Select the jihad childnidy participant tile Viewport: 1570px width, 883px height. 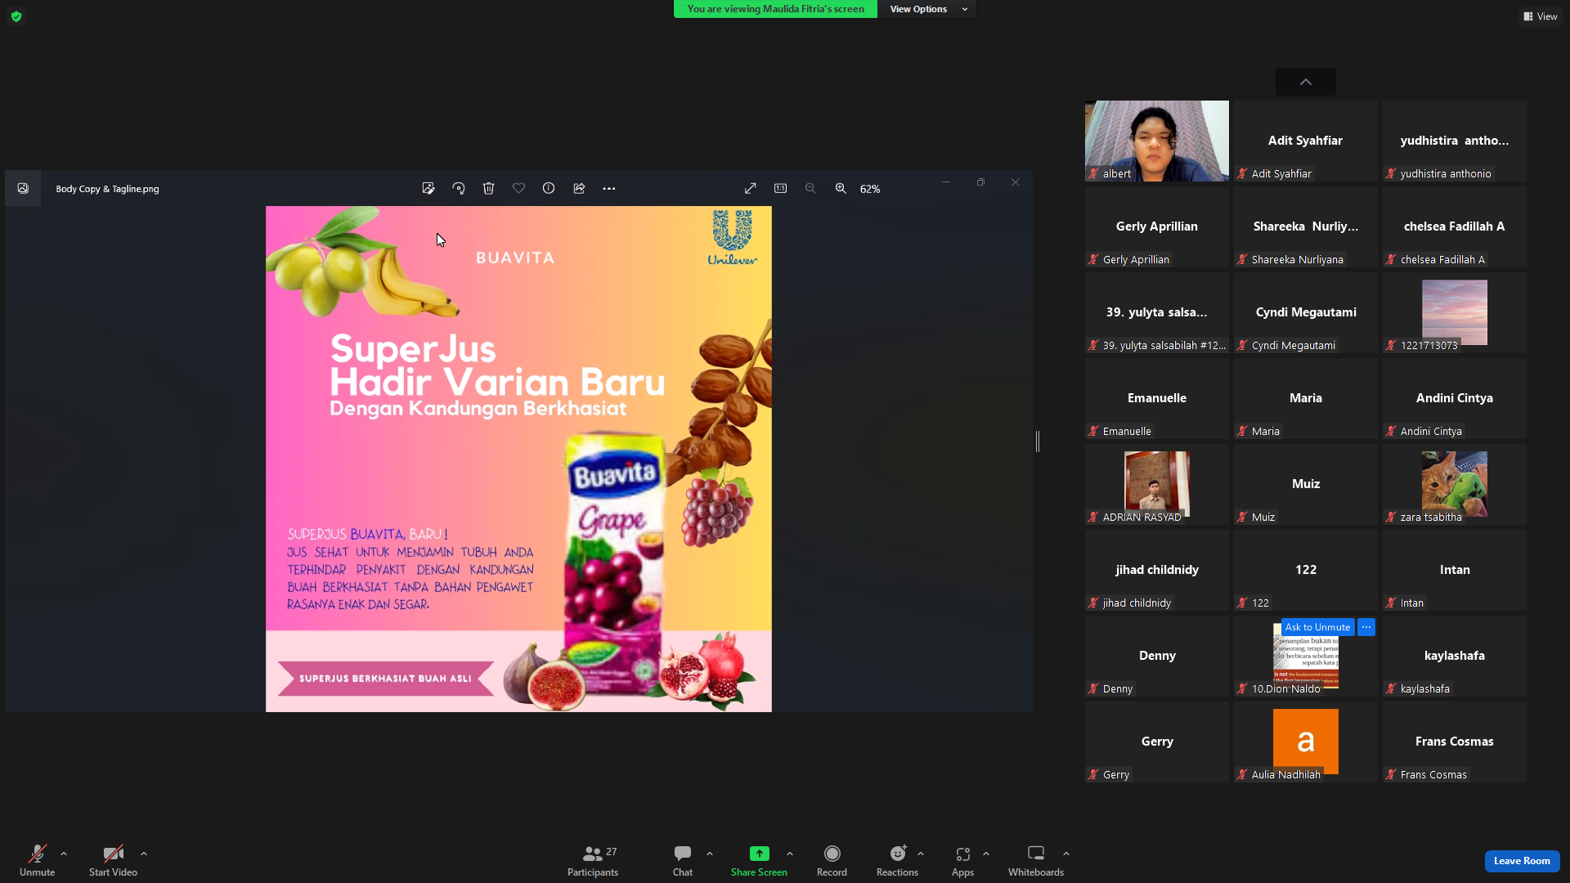[1157, 570]
